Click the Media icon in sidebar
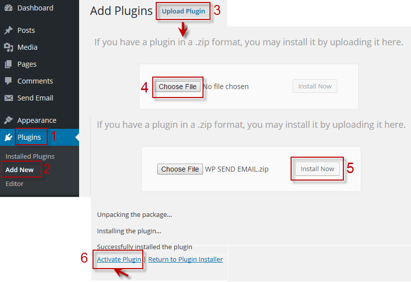 click(x=8, y=47)
